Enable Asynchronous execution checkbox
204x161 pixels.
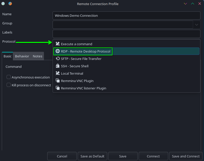click(9, 77)
